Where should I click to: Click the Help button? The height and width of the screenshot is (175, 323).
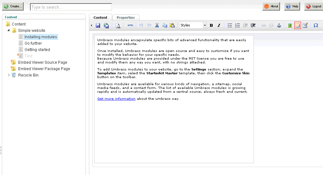(292, 6)
